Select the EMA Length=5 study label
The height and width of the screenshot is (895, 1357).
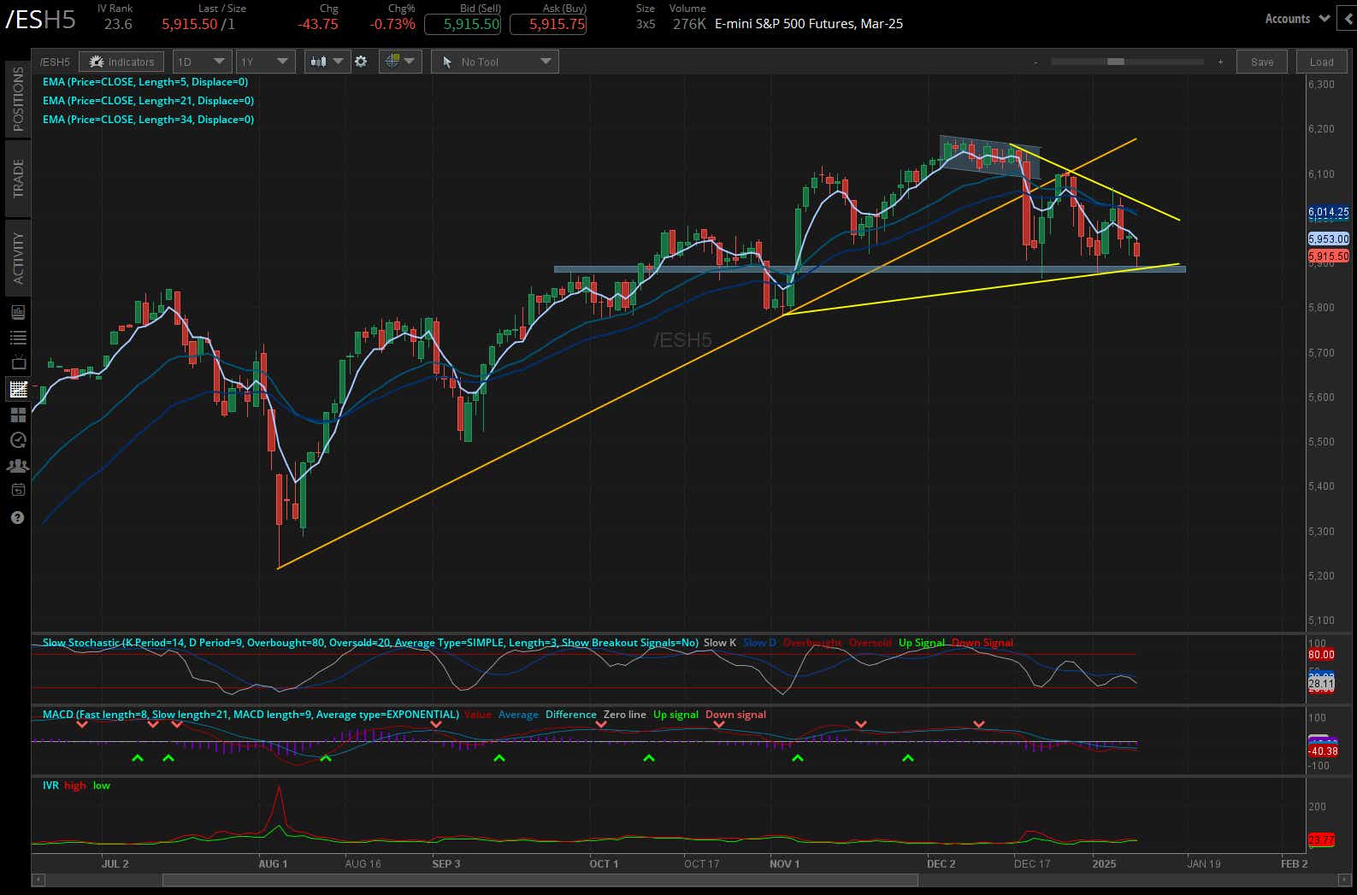[x=145, y=82]
